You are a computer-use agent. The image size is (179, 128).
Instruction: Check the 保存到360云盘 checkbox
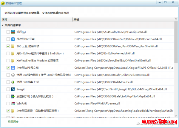click(8, 39)
